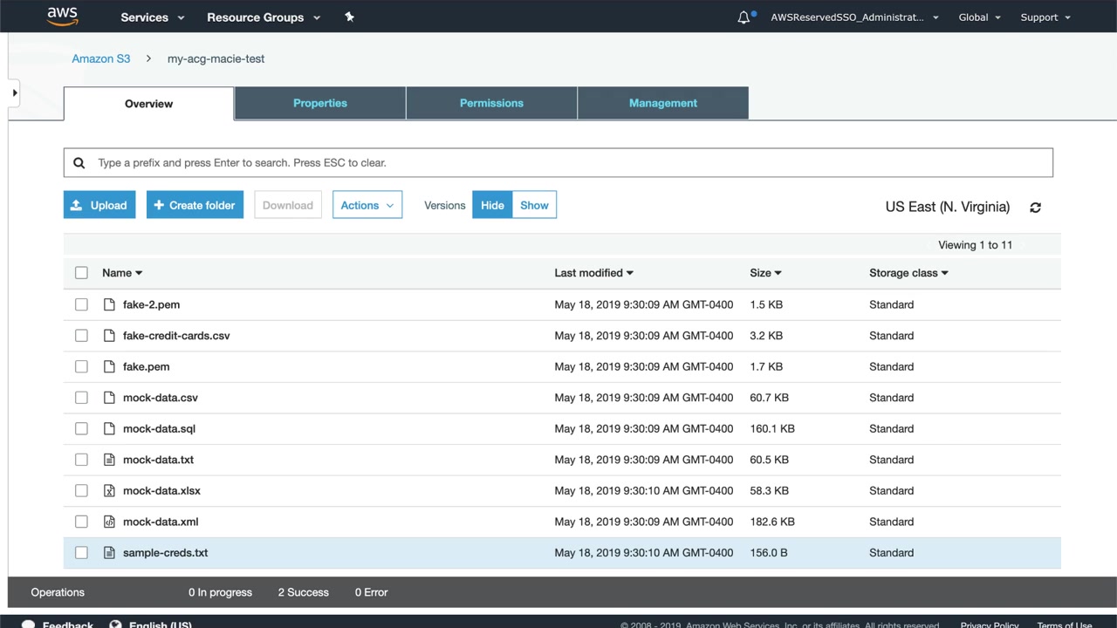
Task: Click the AWS logo home icon
Action: point(63,17)
